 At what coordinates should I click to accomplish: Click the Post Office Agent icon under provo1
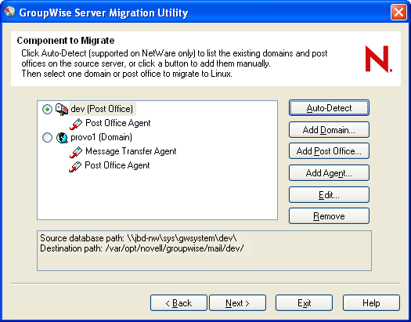point(75,167)
